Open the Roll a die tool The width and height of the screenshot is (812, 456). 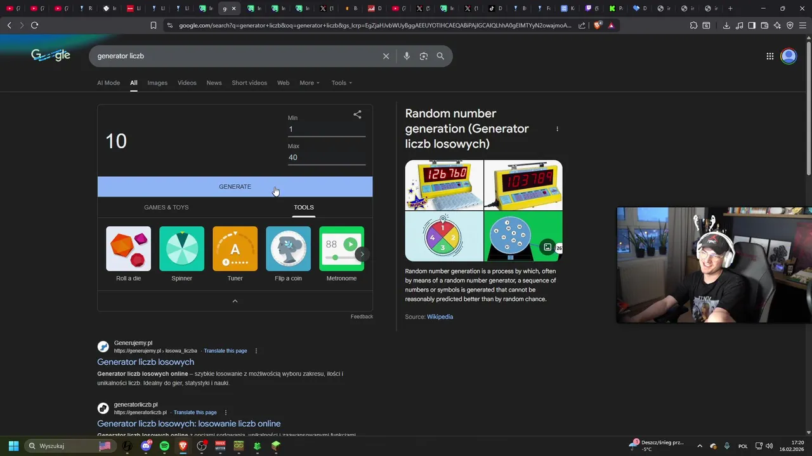coord(129,254)
